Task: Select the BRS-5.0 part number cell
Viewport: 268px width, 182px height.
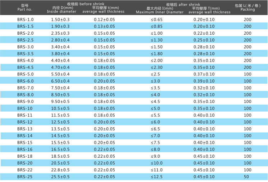Action: [25, 74]
